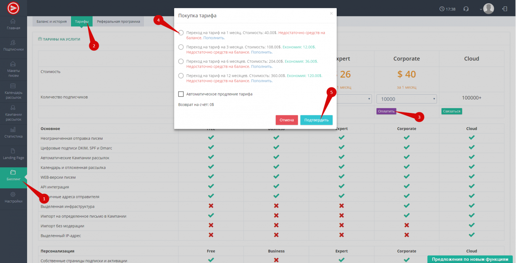Open Макеты писем in the sidebar
The height and width of the screenshot is (263, 516).
[13, 69]
